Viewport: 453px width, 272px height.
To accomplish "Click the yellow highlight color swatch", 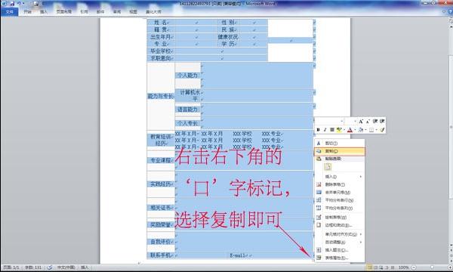I will click(x=339, y=130).
